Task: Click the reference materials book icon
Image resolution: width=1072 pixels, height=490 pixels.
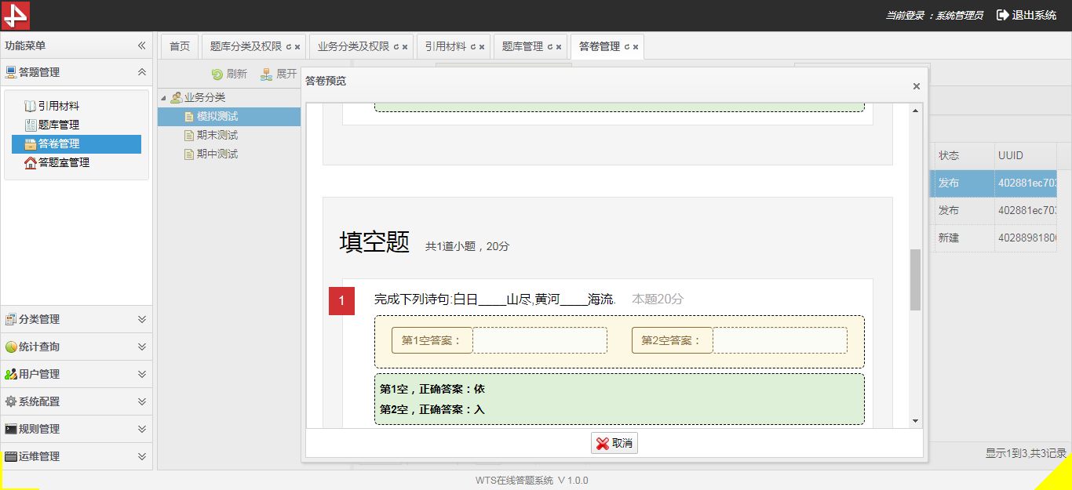Action: (30, 107)
